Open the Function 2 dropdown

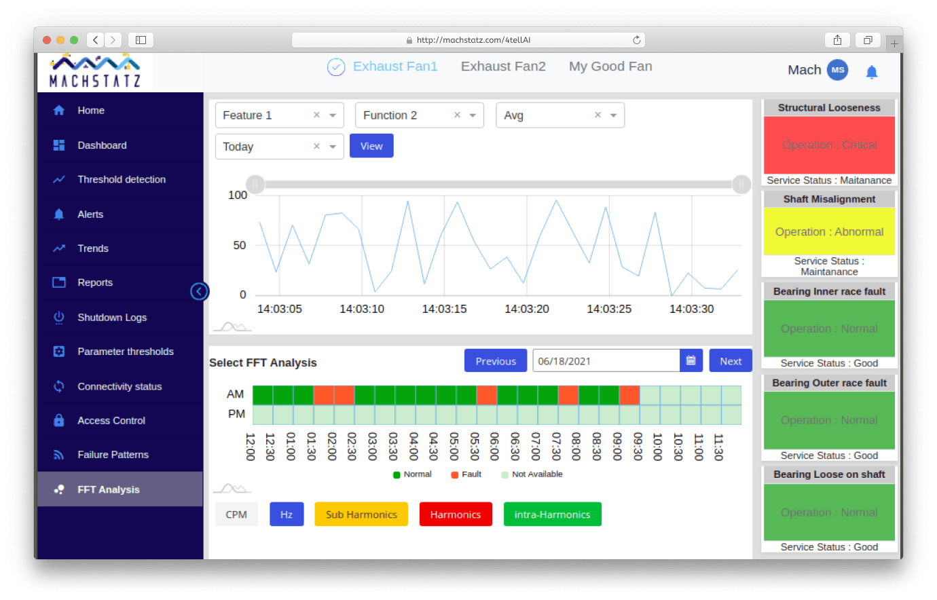pyautogui.click(x=473, y=115)
